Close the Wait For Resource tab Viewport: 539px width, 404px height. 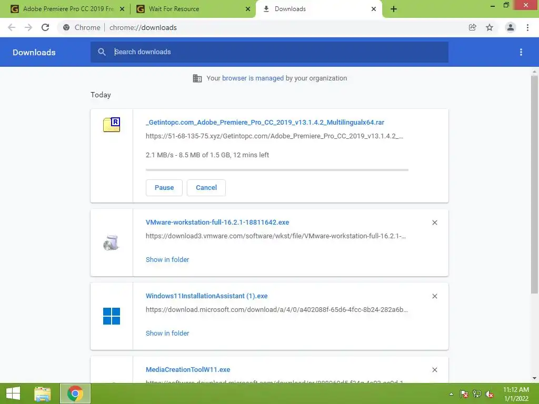point(248,9)
